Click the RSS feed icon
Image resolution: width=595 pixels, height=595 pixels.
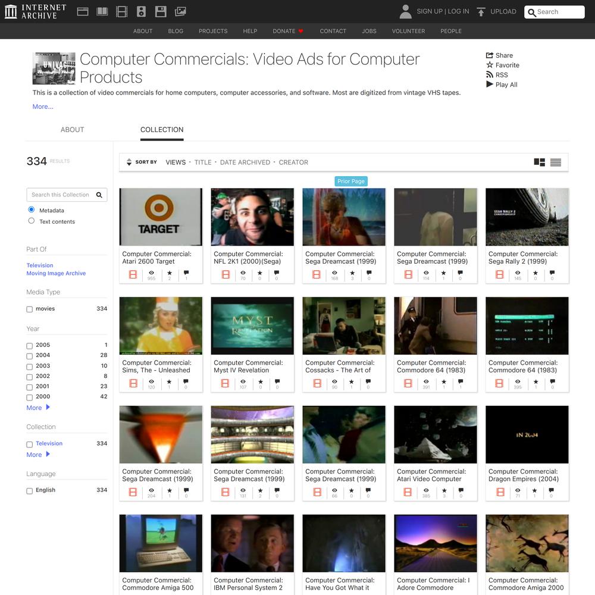pos(490,75)
